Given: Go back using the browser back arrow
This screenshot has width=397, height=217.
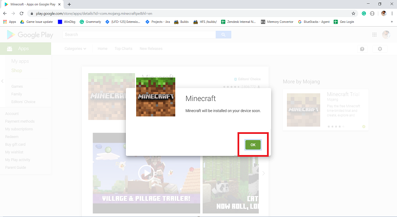Looking at the screenshot, I should click(5, 13).
